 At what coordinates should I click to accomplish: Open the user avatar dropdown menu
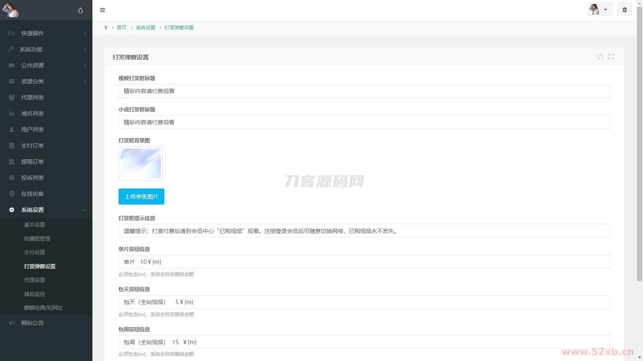tap(599, 10)
